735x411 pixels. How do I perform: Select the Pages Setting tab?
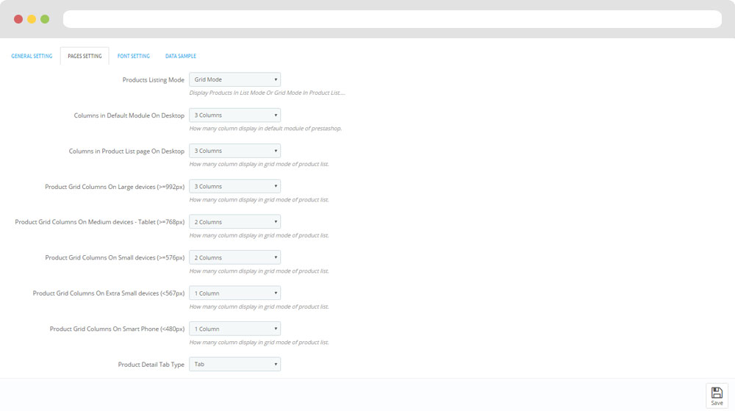click(85, 56)
